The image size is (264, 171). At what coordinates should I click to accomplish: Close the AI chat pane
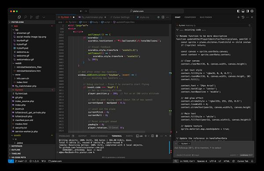(252, 17)
